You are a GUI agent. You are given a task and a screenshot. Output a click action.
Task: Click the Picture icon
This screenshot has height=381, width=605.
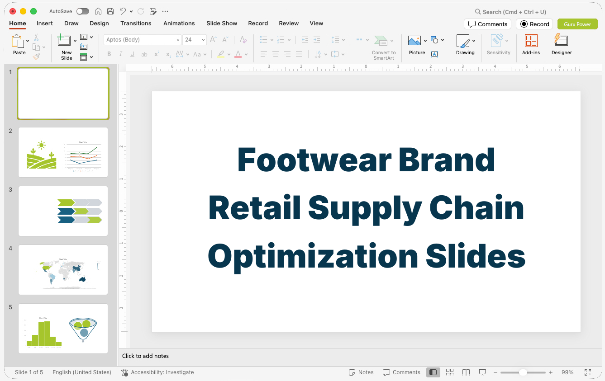point(414,41)
